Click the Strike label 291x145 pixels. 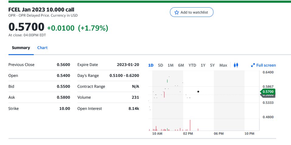[x=13, y=108]
